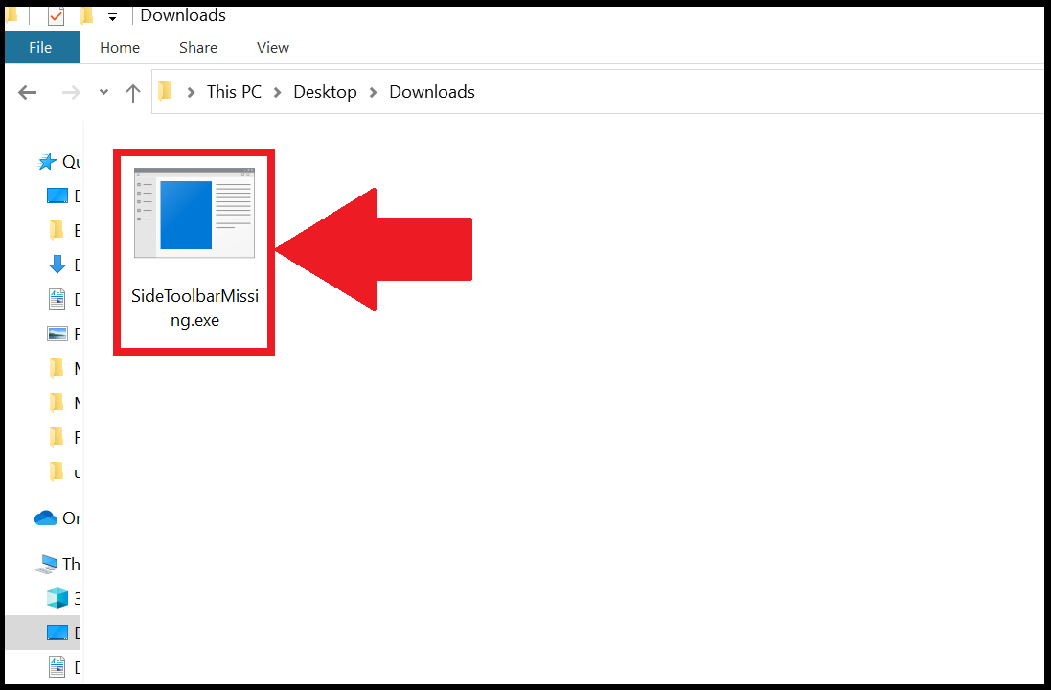Open the Quick access star icon
This screenshot has width=1051, height=690.
[44, 161]
